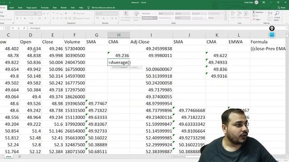Screen dimensions: 289x162
Task: Apply the Neutral cell style
Action: (199, 13)
